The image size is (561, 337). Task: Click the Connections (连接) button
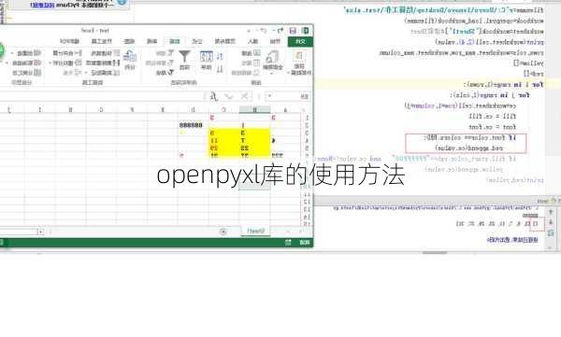click(x=251, y=53)
